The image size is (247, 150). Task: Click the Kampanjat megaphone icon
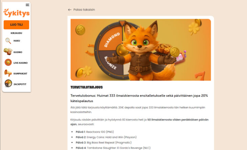(x=8, y=73)
